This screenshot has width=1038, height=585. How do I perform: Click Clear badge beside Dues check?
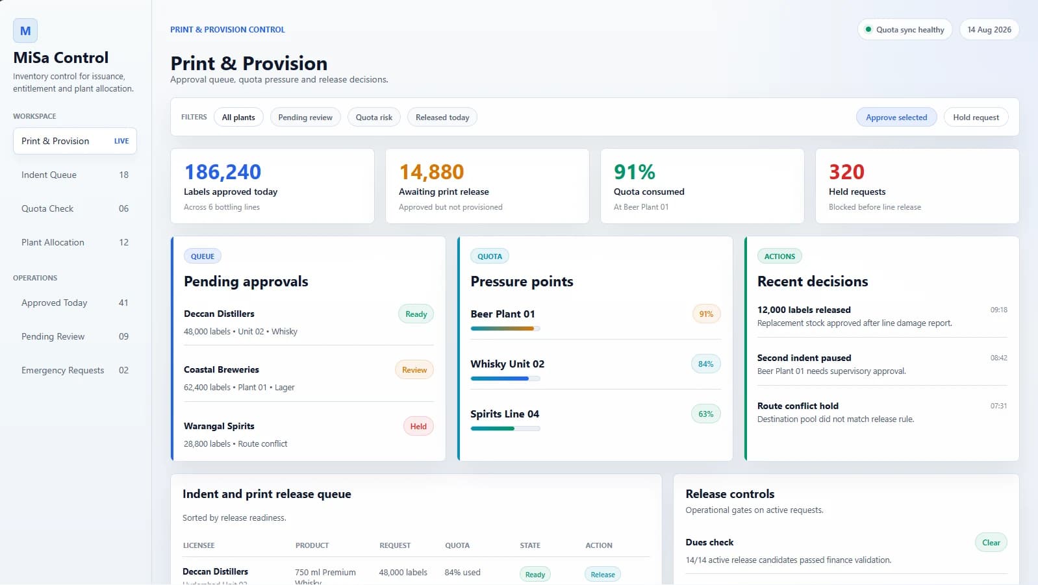pyautogui.click(x=991, y=543)
